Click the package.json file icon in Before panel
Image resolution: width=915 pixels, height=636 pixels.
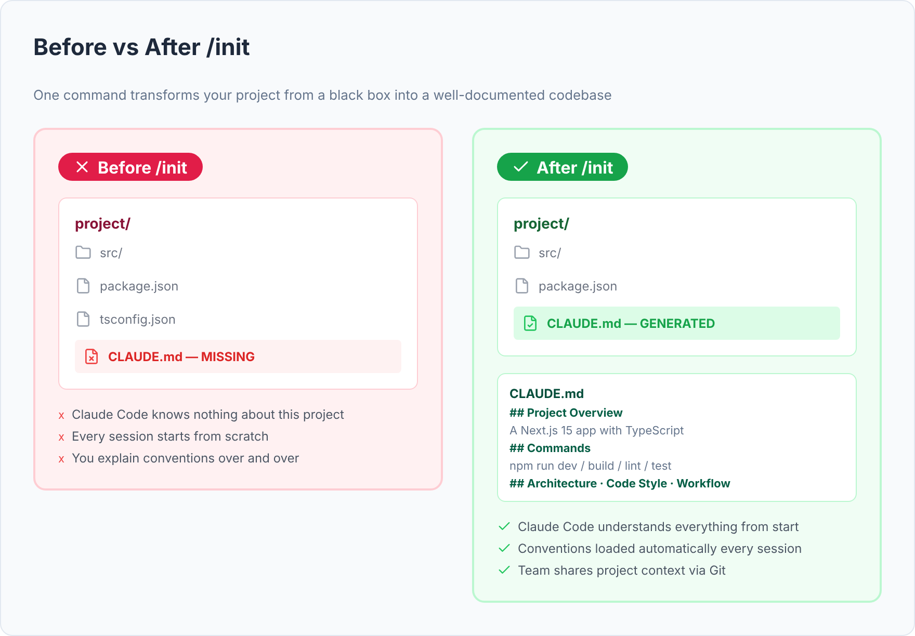pyautogui.click(x=83, y=286)
